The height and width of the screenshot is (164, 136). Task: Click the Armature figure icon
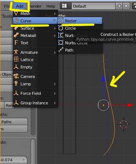point(16,52)
